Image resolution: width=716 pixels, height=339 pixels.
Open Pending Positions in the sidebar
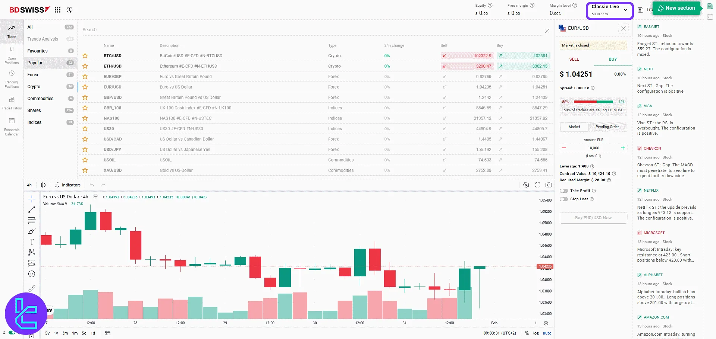click(x=12, y=79)
